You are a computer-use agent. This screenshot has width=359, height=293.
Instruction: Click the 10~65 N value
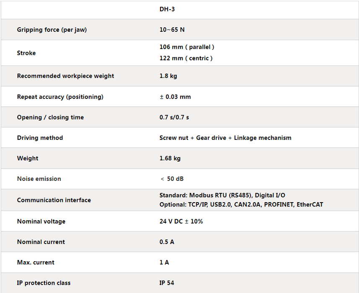coord(172,30)
